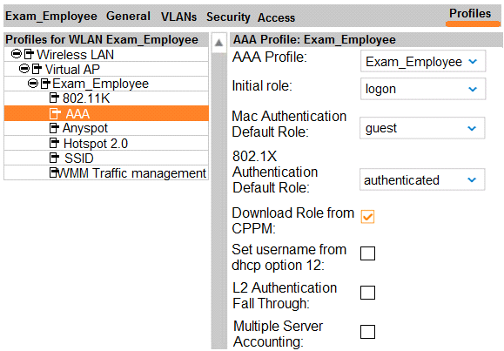
Task: Click the WMM Traffic management profile icon
Action: tap(54, 172)
